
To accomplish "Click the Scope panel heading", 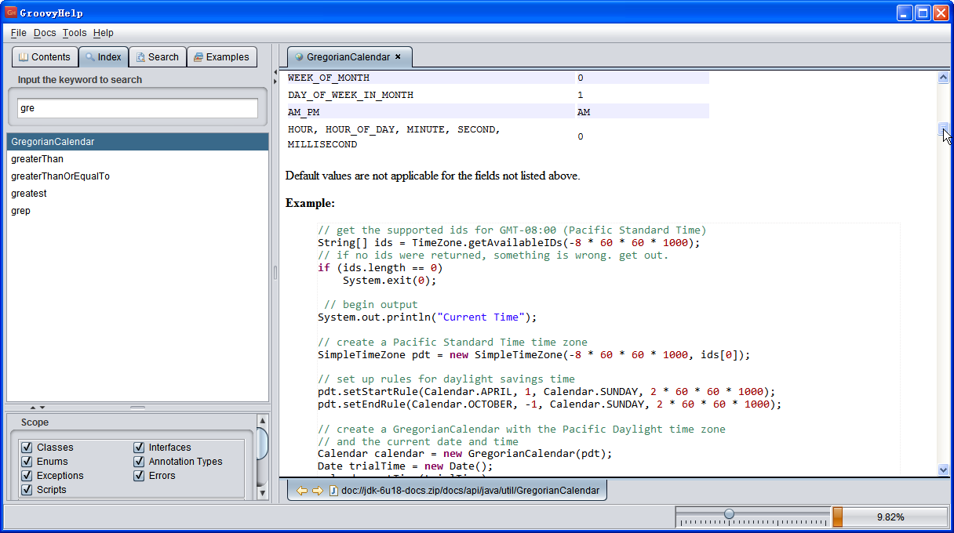I will coord(35,422).
